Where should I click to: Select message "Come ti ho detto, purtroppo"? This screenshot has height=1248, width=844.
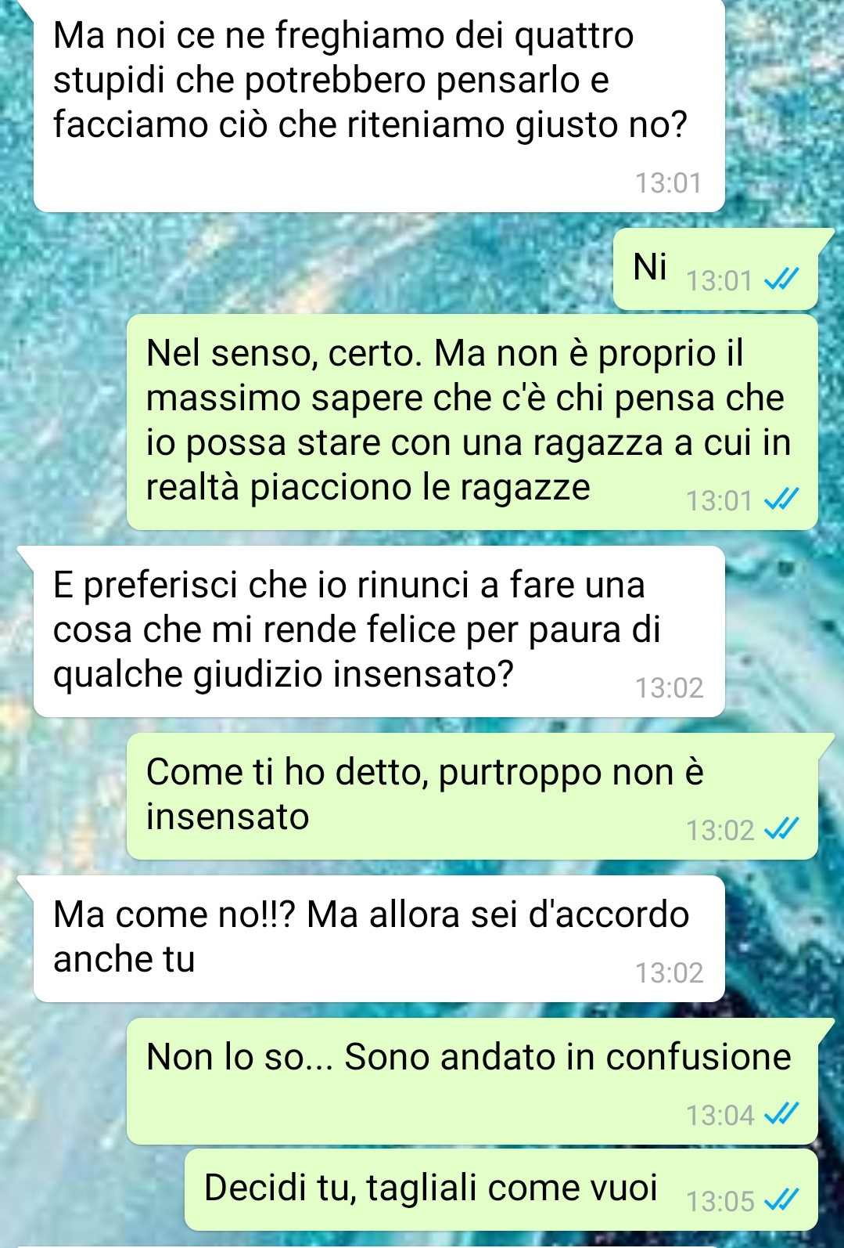[x=472, y=796]
